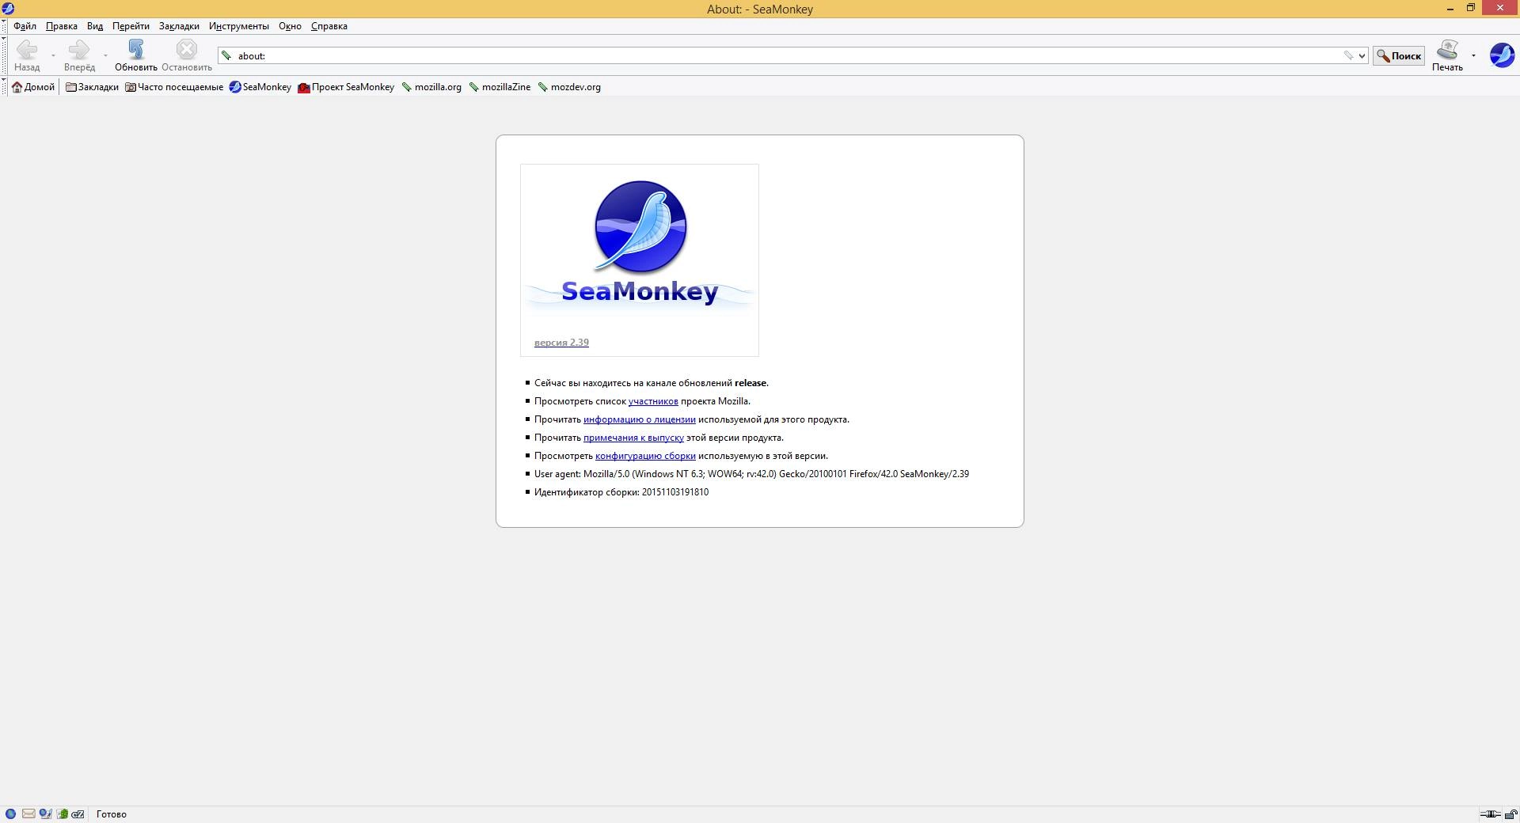Click the Идентификатор сборки 20151103191810 line
Image resolution: width=1520 pixels, height=823 pixels.
tap(621, 492)
